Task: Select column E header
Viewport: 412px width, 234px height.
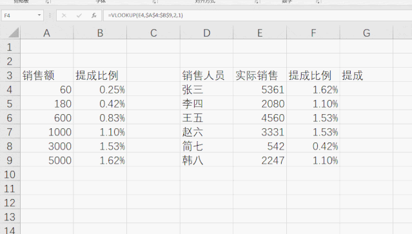Action: coord(260,33)
